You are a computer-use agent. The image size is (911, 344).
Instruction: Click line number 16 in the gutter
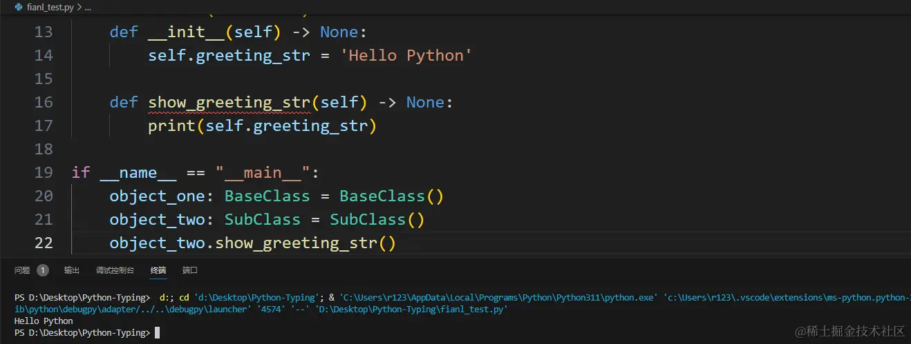(x=44, y=102)
